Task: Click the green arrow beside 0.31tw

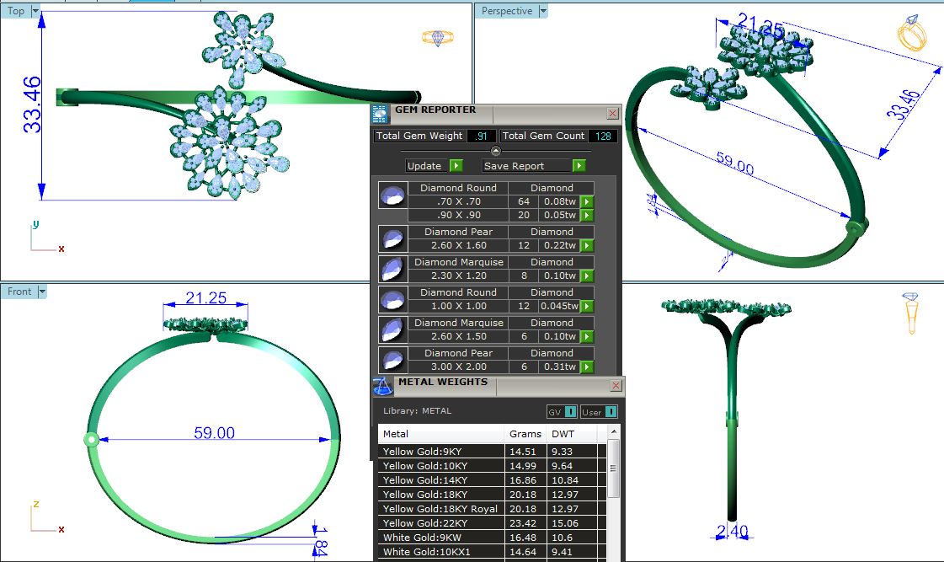Action: click(x=587, y=367)
